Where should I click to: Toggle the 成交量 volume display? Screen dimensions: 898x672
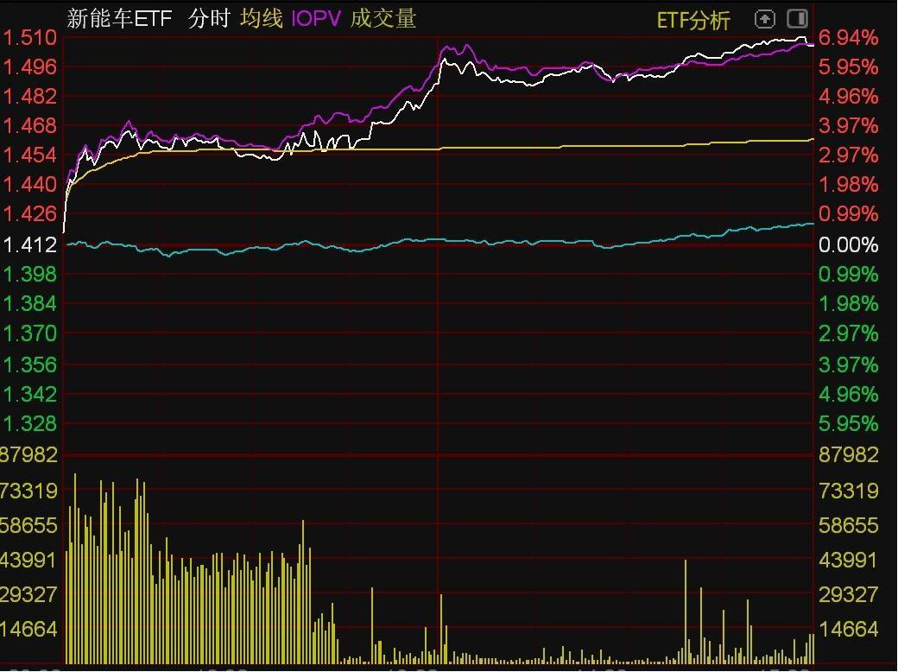coord(383,16)
